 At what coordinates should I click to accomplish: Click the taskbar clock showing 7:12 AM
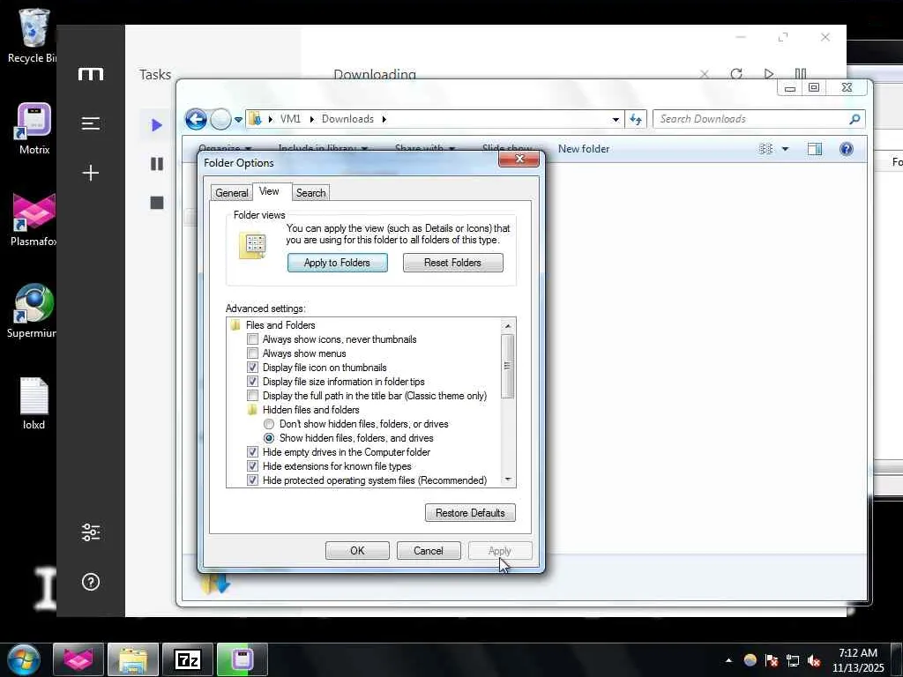coord(857,660)
